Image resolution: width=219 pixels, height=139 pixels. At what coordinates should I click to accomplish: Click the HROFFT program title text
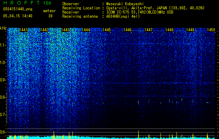click(22, 3)
